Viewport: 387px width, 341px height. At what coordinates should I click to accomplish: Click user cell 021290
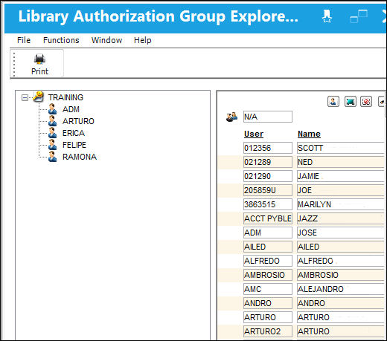(268, 176)
